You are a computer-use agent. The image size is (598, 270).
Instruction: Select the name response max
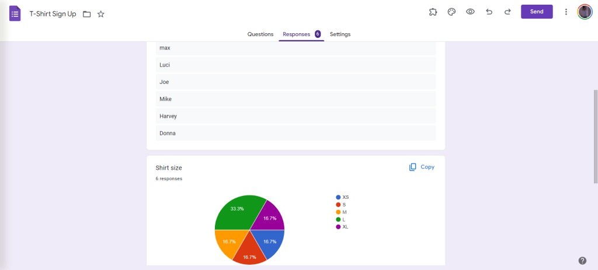tap(295, 48)
